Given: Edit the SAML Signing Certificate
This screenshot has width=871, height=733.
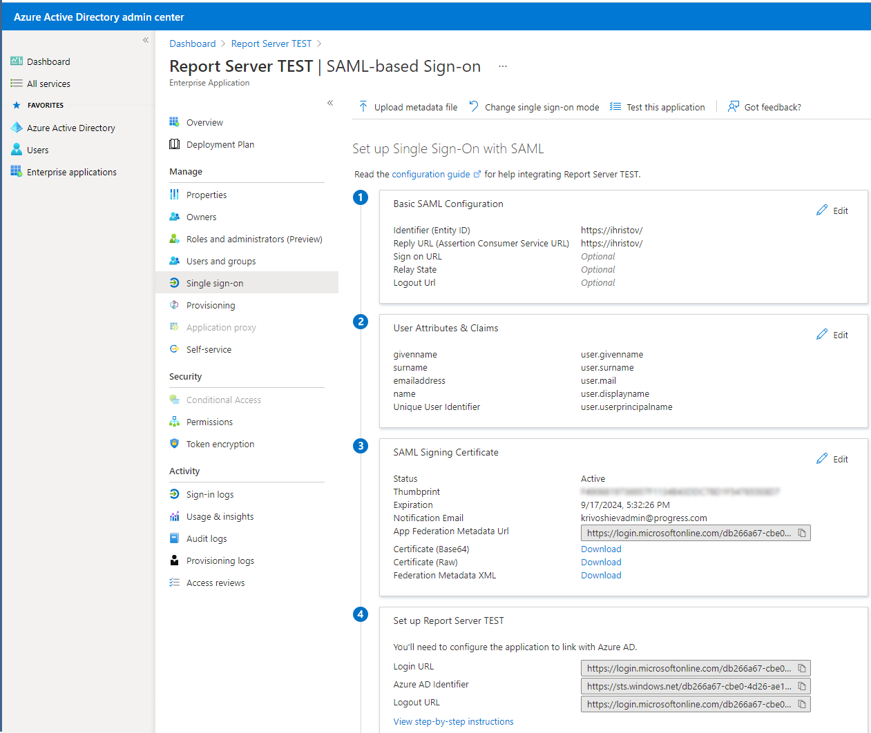Looking at the screenshot, I should (x=832, y=459).
